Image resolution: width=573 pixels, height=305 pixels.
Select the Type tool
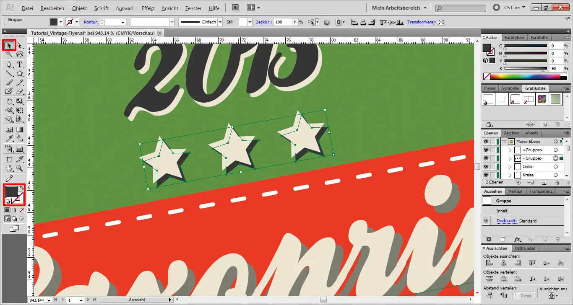coord(20,65)
